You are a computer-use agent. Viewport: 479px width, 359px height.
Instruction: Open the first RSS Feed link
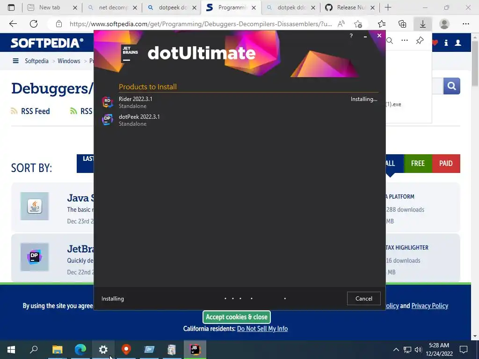pyautogui.click(x=30, y=111)
